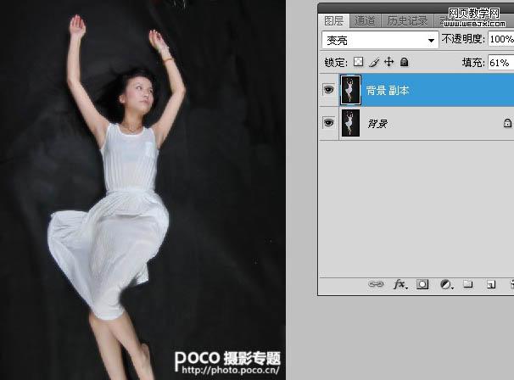Click the 填充 fill percentage field
This screenshot has width=514, height=380.
(501, 62)
